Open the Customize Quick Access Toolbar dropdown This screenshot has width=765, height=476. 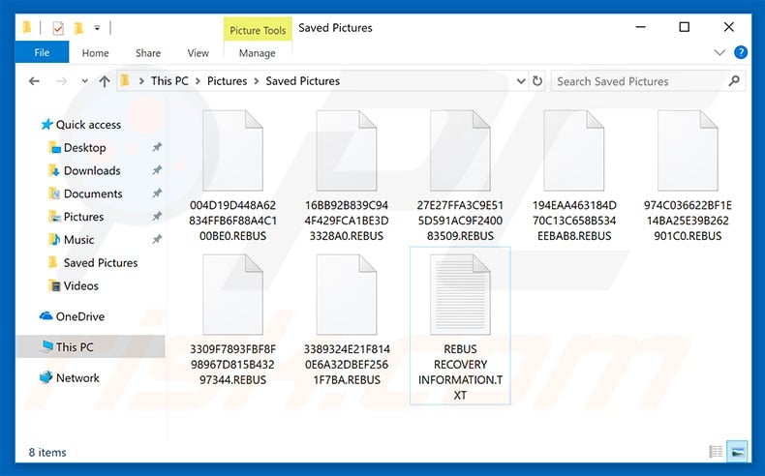tap(97, 28)
